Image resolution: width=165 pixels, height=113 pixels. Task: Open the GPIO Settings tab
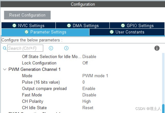coord(137,25)
